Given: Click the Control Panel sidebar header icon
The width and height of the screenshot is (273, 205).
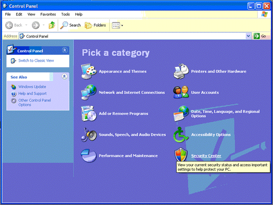Looking at the screenshot, I should point(11,49).
